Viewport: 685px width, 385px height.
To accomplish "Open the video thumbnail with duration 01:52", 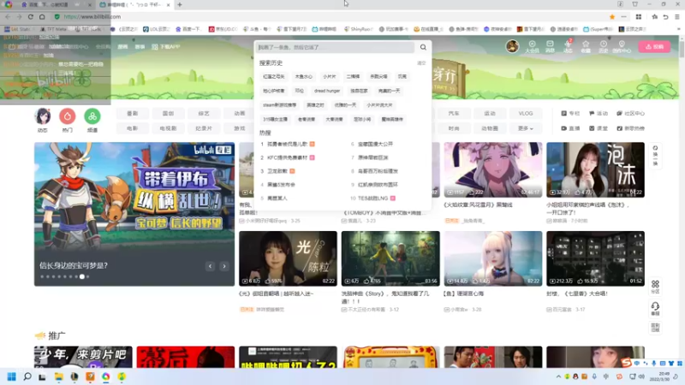I will coord(595,258).
